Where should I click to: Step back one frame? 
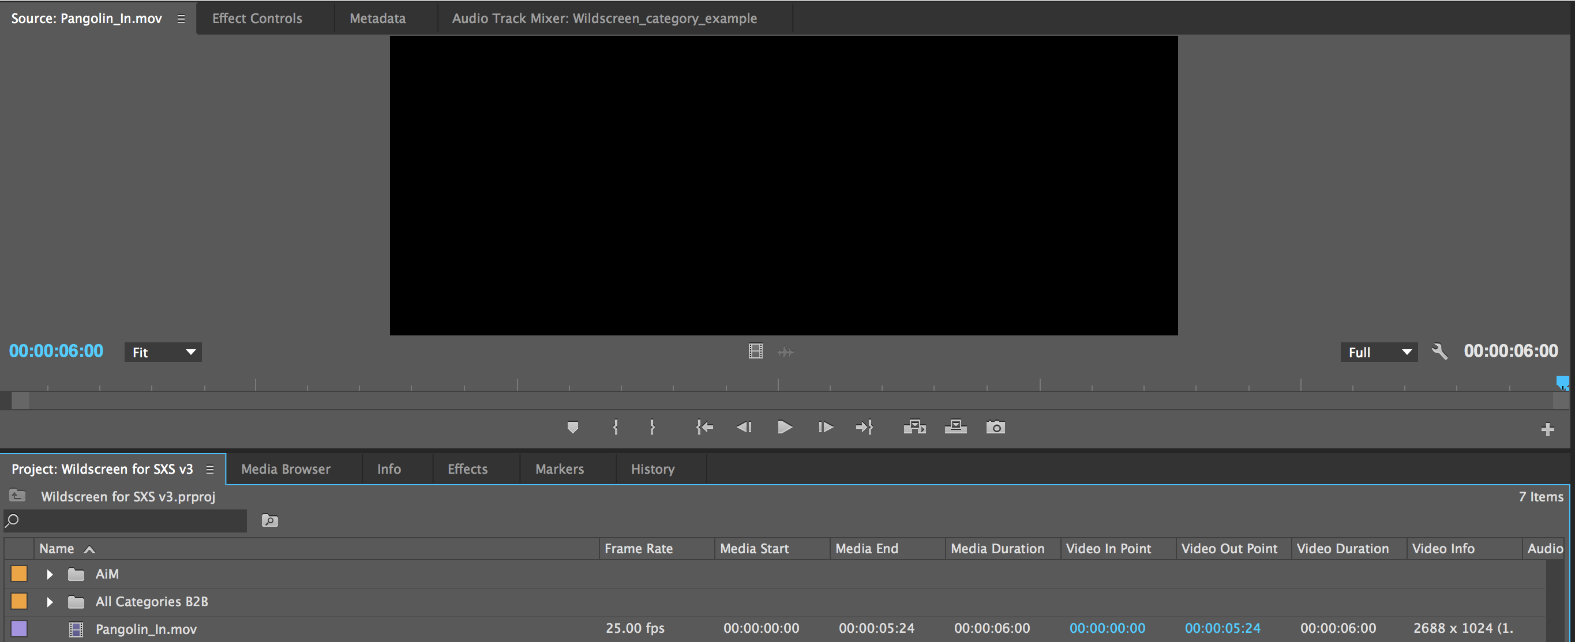click(x=744, y=427)
